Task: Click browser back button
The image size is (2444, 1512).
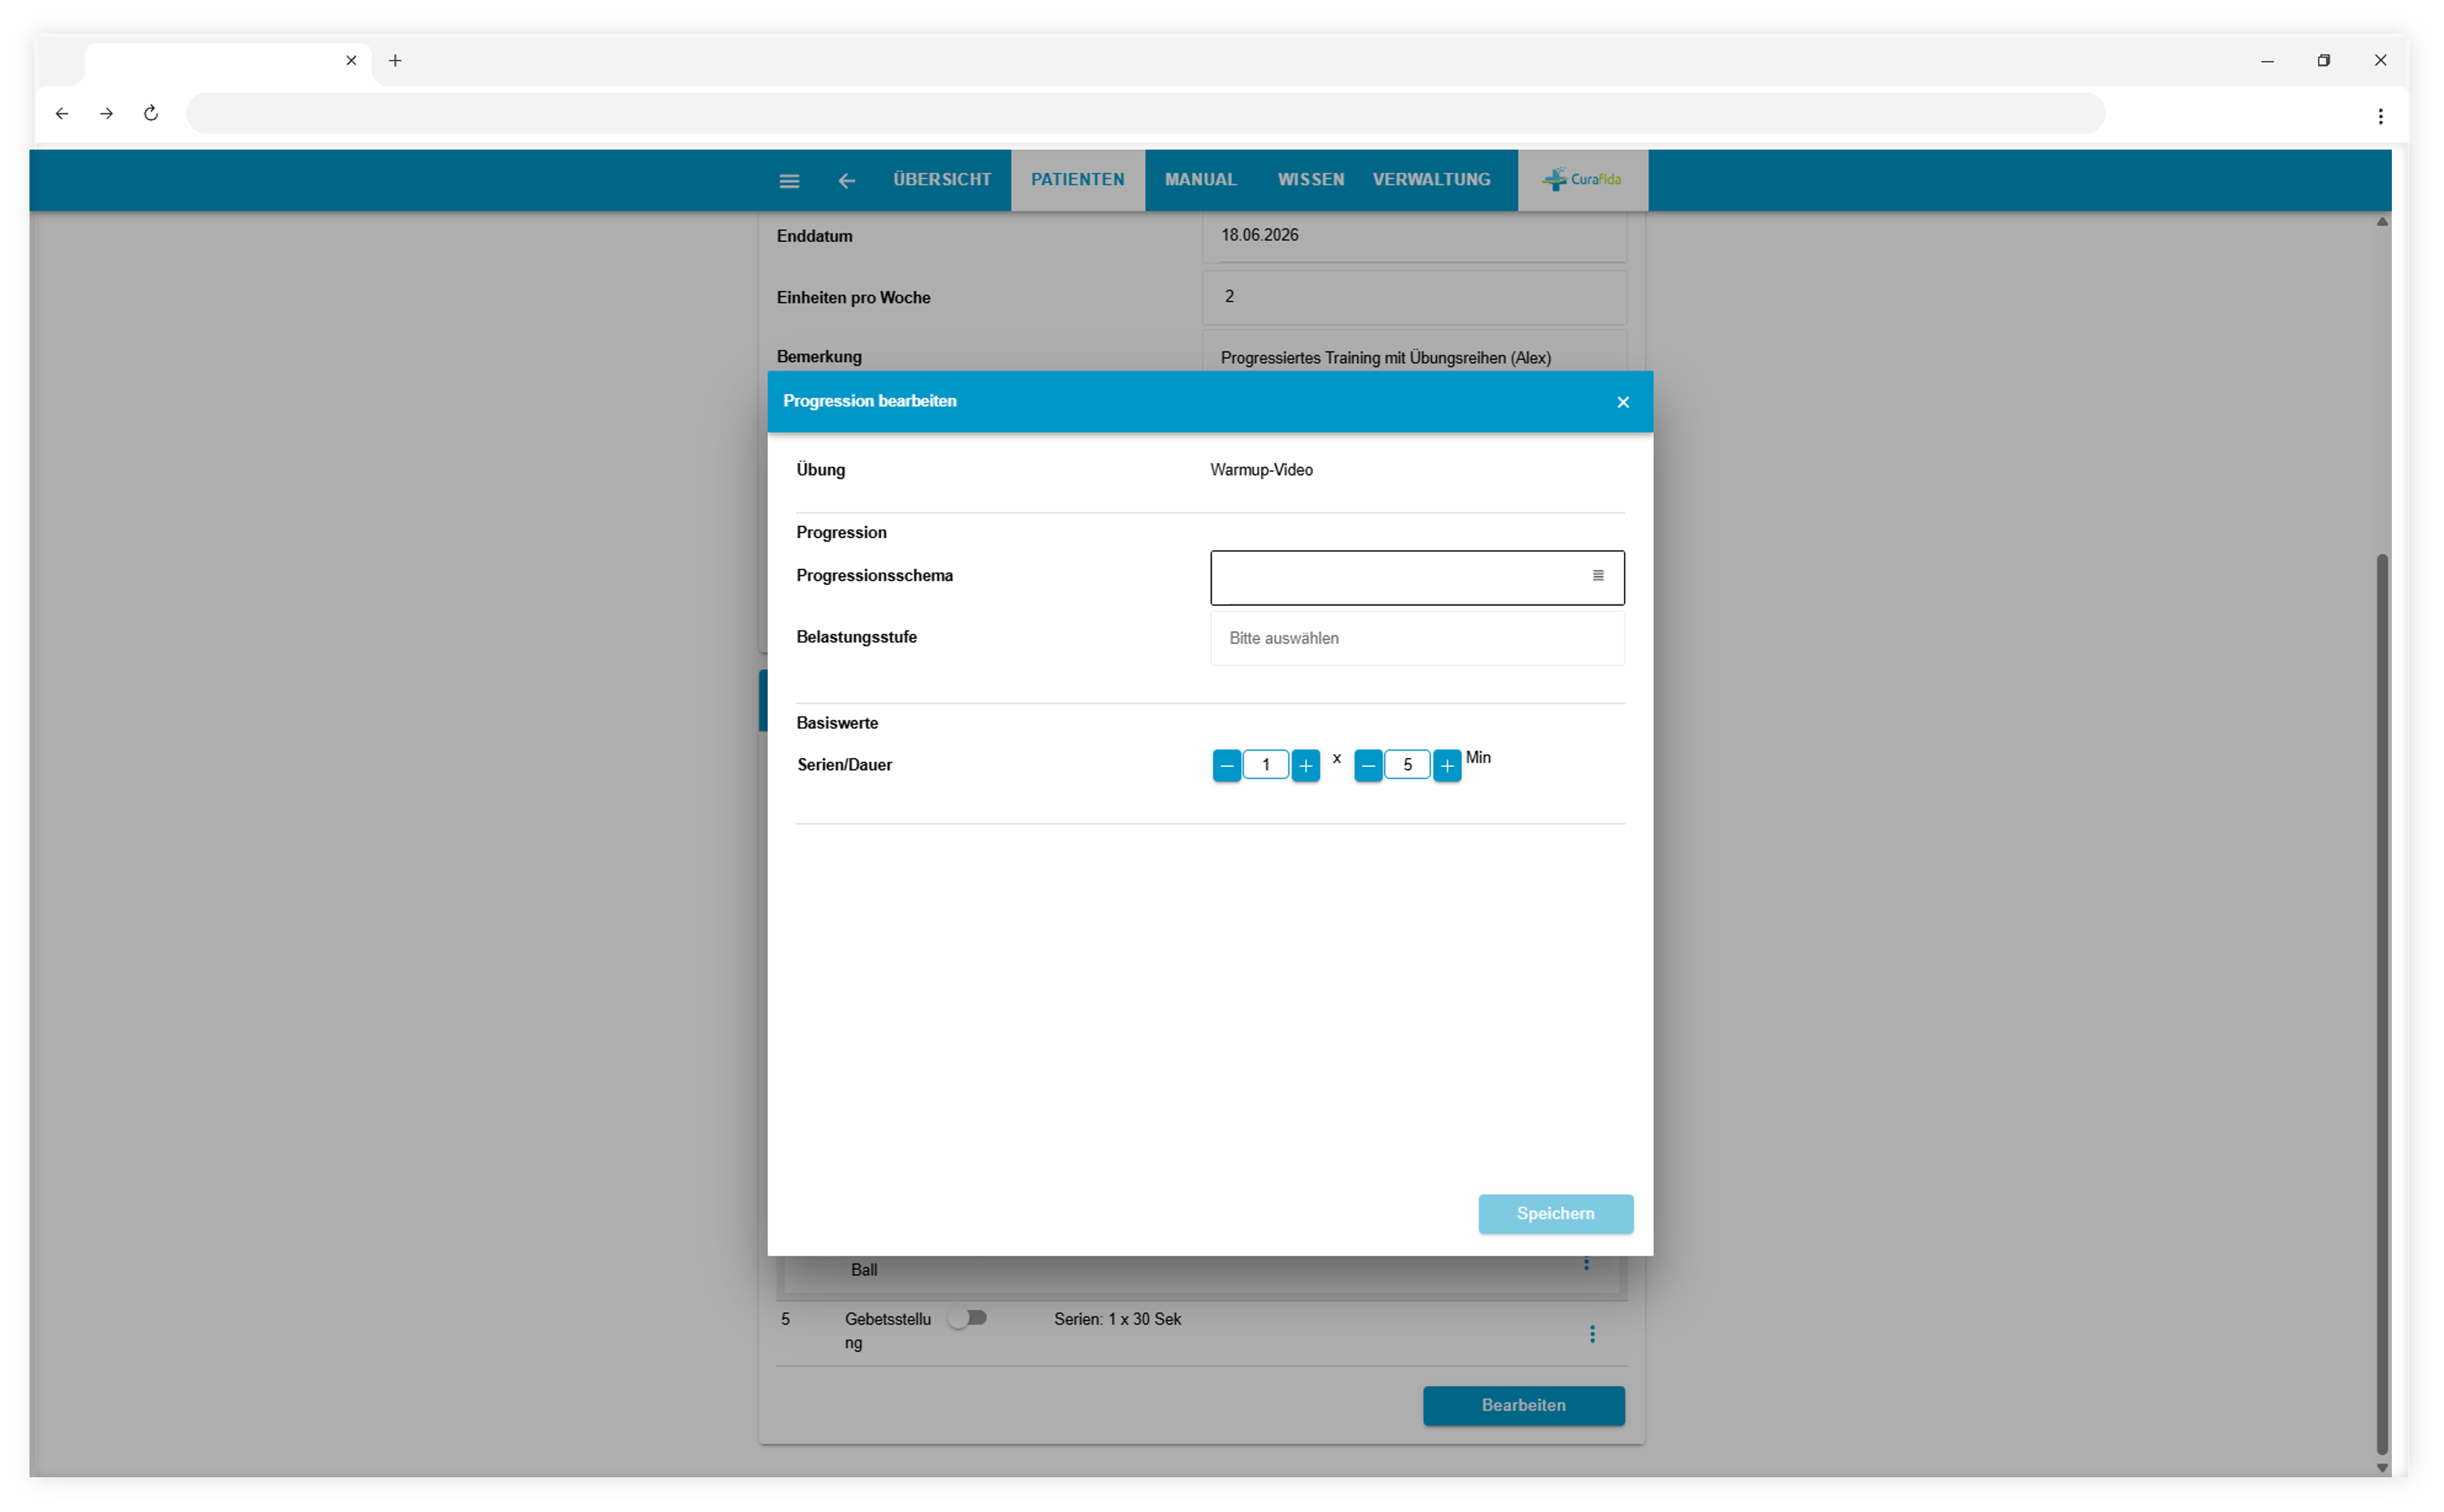Action: coord(62,114)
